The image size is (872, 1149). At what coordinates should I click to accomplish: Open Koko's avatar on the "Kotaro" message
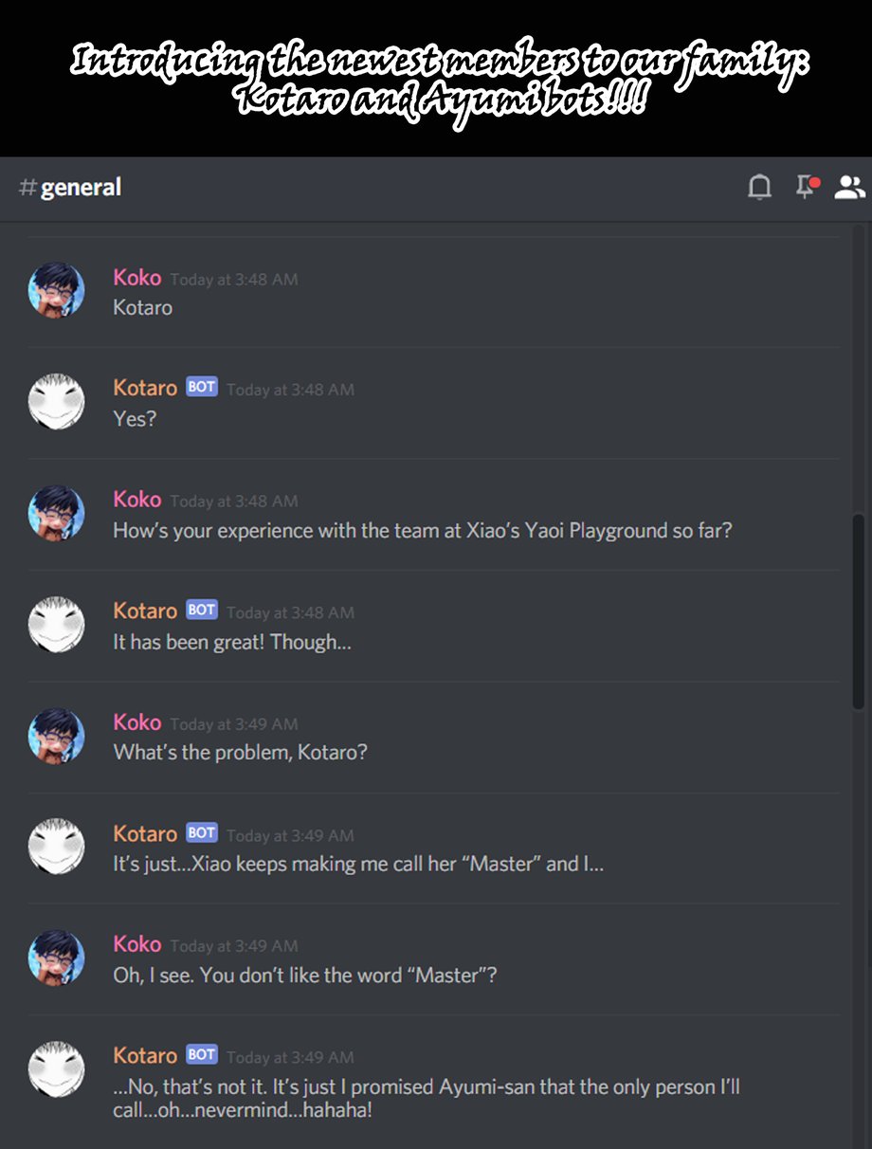coord(57,291)
